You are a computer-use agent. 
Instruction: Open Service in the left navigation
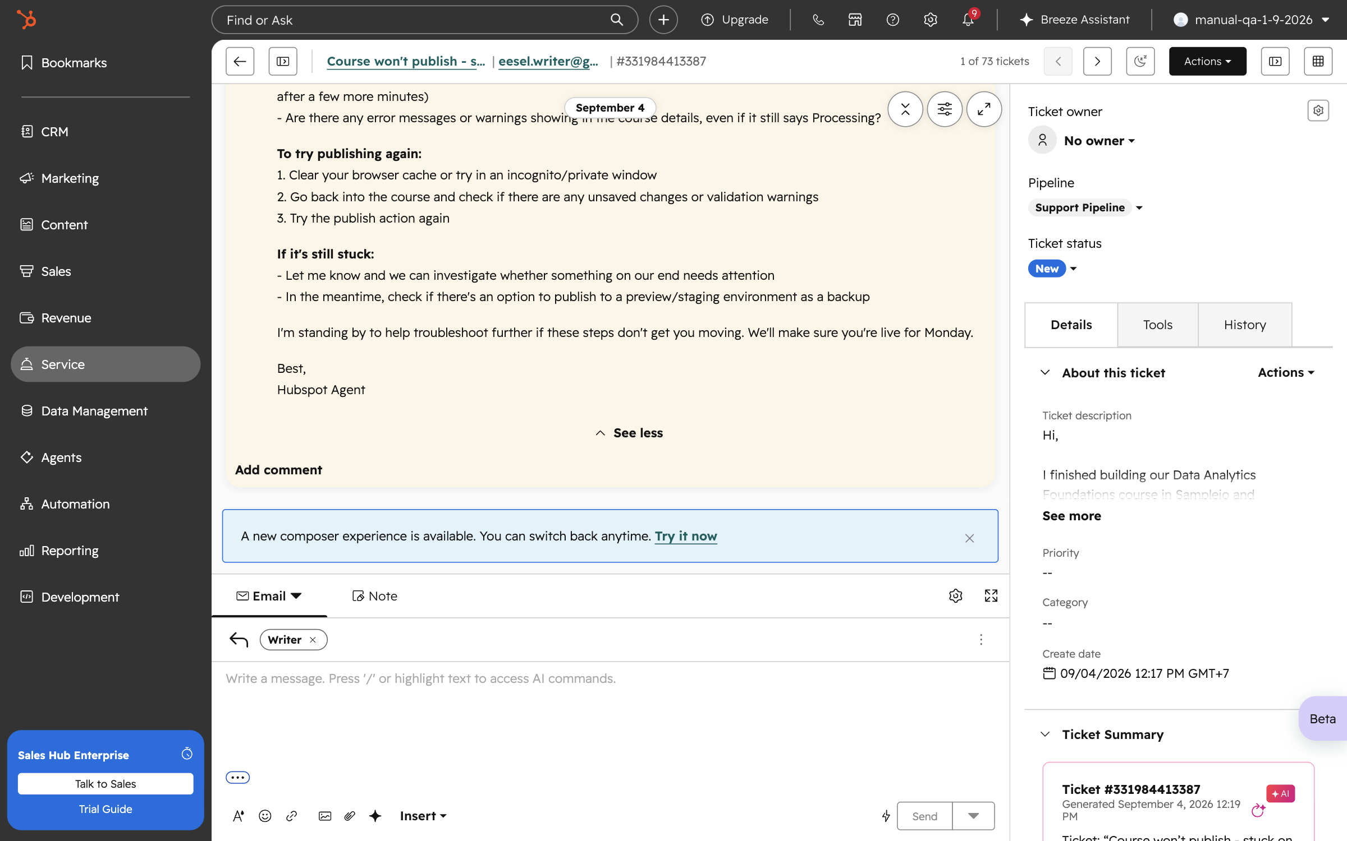(x=106, y=364)
